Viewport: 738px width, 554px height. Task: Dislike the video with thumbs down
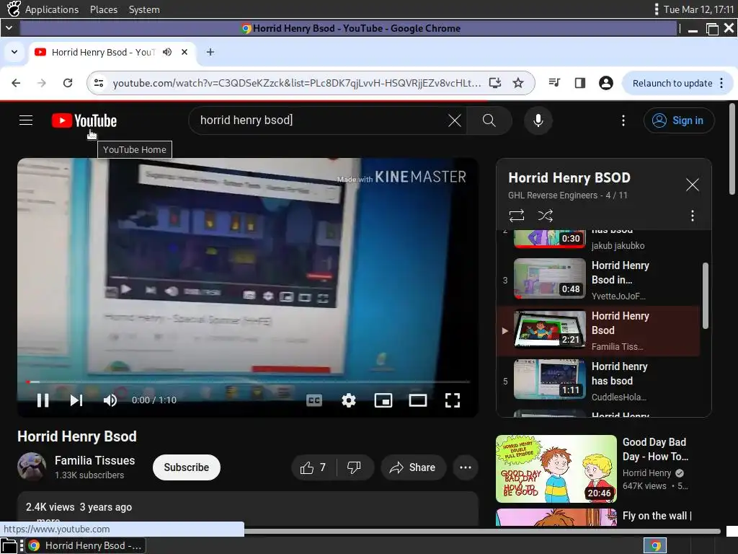pos(354,467)
